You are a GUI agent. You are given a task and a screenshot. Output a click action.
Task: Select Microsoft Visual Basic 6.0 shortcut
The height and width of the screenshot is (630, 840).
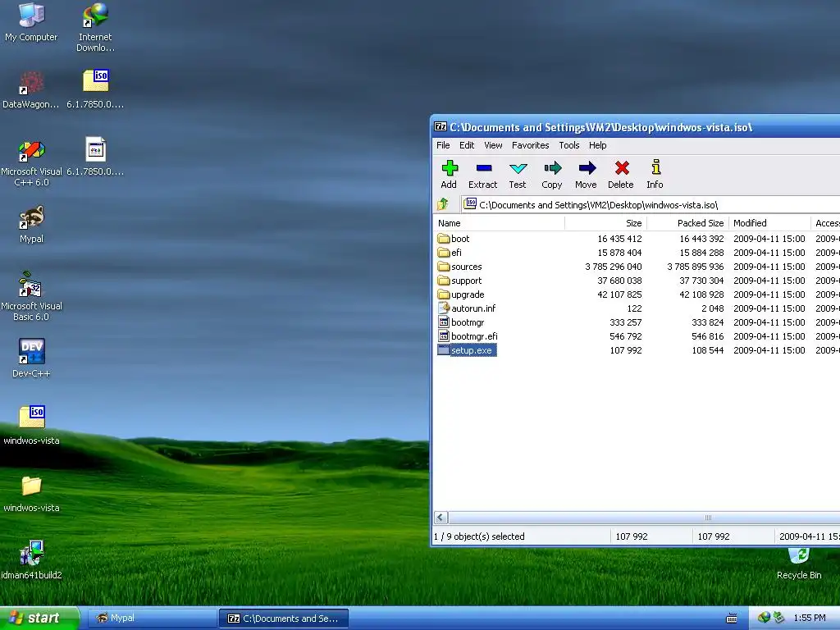tap(31, 296)
